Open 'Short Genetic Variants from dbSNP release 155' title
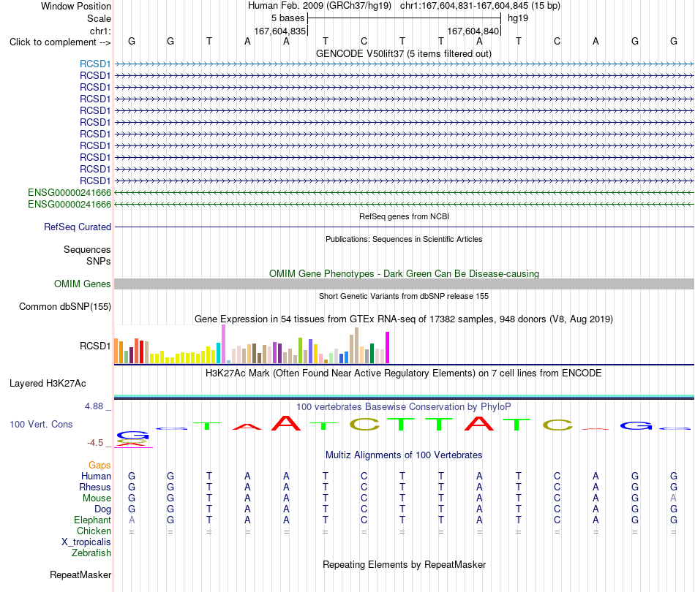The width and height of the screenshot is (695, 592). click(404, 296)
